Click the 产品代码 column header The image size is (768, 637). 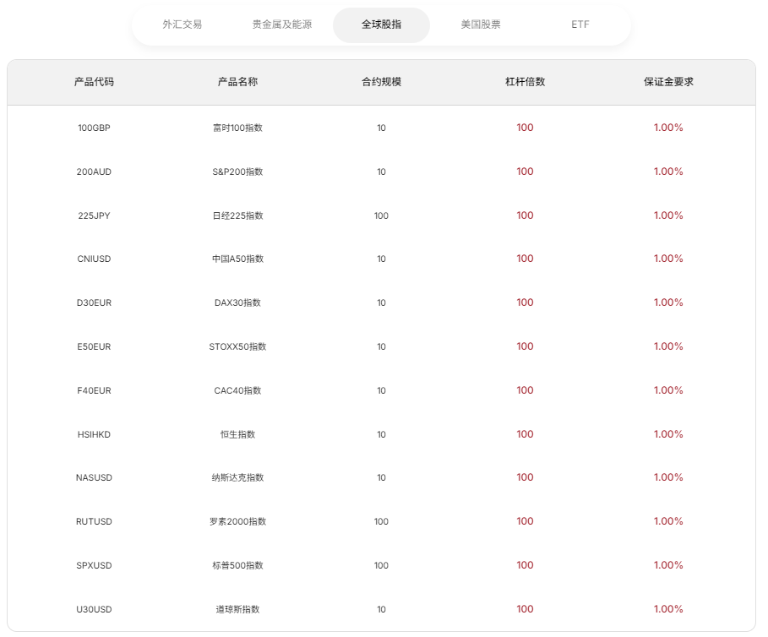(92, 82)
